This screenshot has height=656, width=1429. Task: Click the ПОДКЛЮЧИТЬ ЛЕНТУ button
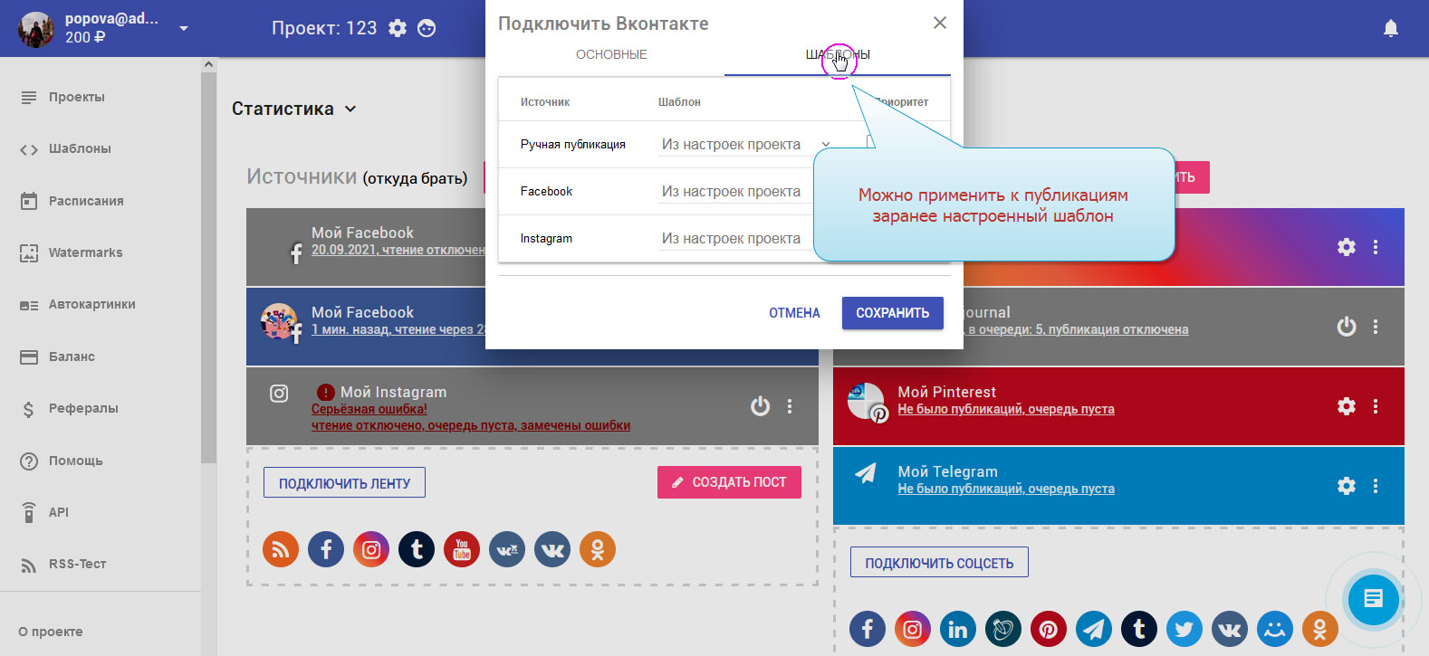[x=344, y=483]
